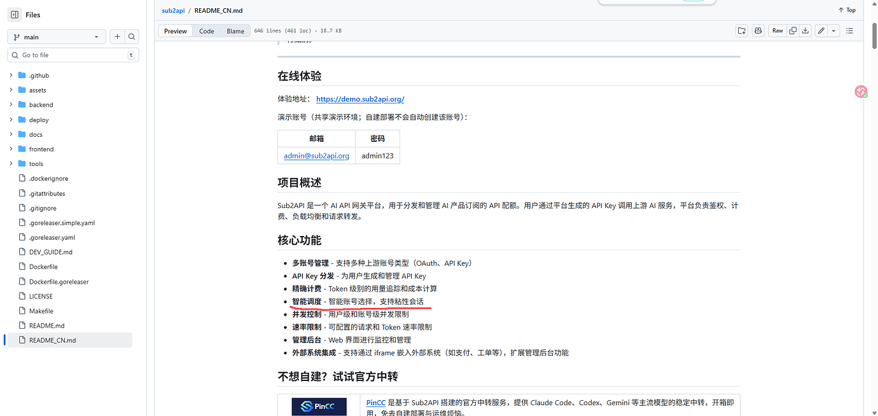This screenshot has height=416, width=878.
Task: Click the folder icon beside backend
Action: coord(22,104)
